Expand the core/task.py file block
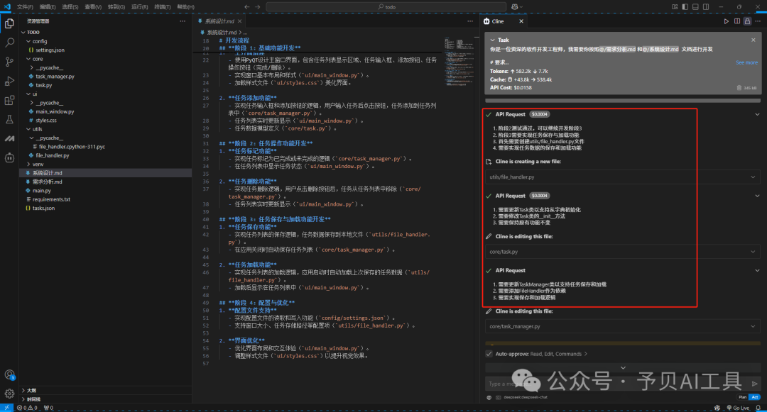The height and width of the screenshot is (412, 767). point(622,252)
